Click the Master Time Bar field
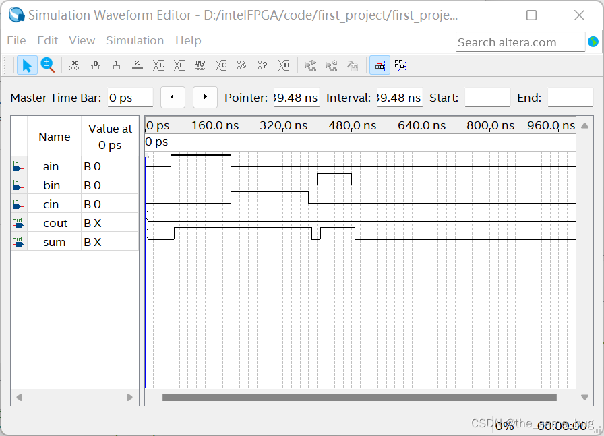 pos(130,98)
